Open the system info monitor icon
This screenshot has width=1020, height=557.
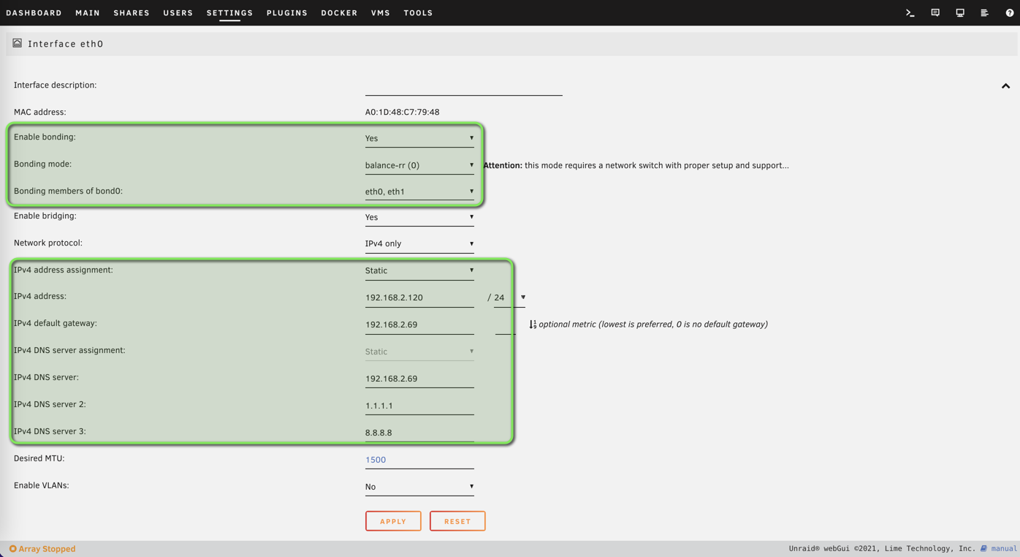960,13
